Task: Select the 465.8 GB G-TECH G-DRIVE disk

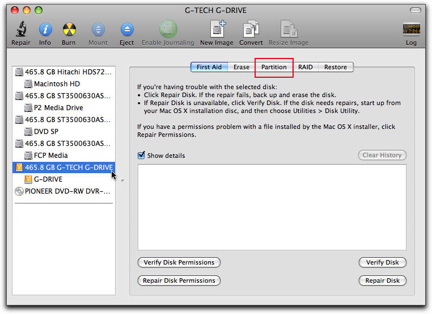Action: (x=63, y=167)
